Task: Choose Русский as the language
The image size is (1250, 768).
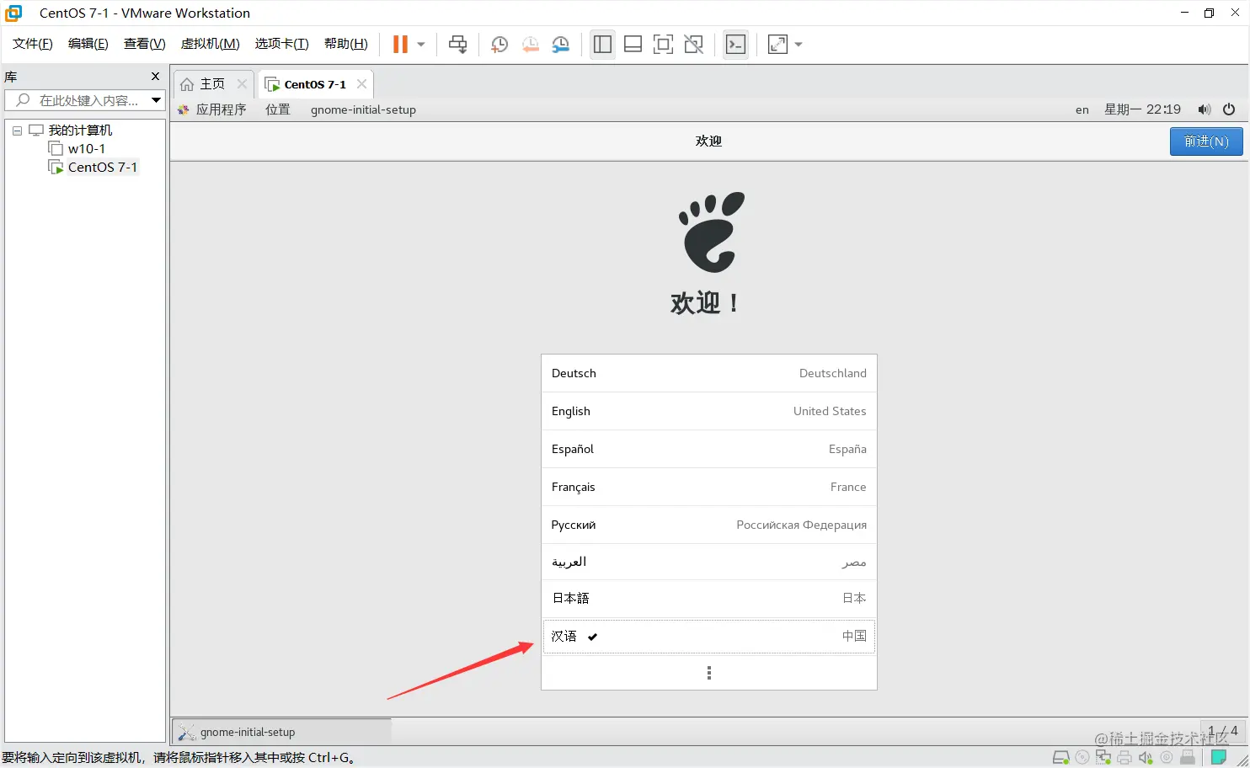Action: 709,525
